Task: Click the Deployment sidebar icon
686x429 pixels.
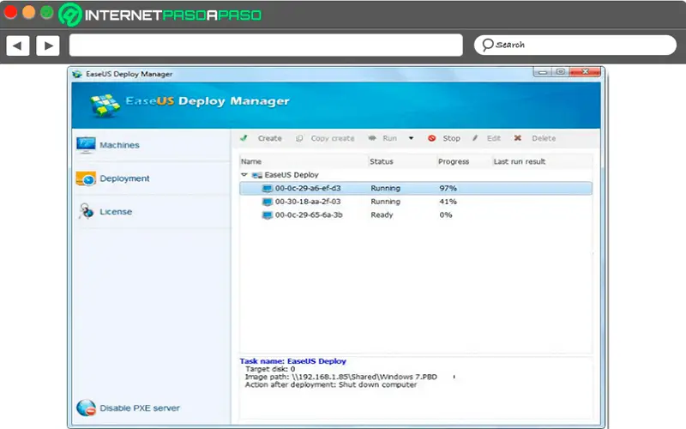Action: tap(86, 178)
